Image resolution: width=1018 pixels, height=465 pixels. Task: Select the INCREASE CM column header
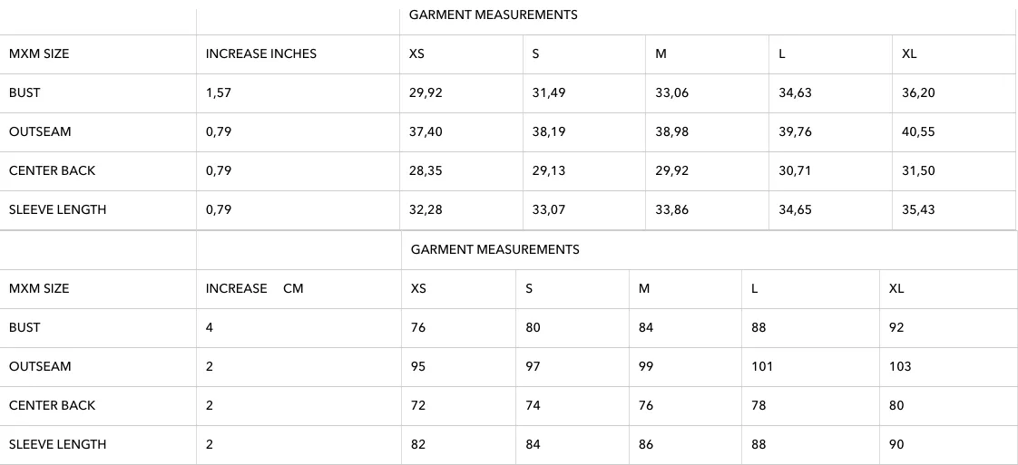[x=254, y=288]
